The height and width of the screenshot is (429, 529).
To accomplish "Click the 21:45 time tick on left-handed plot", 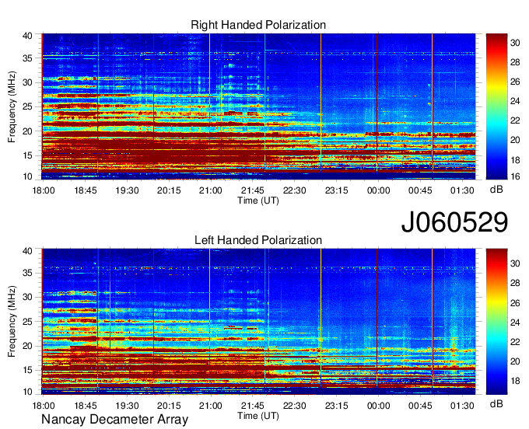I will [x=253, y=406].
